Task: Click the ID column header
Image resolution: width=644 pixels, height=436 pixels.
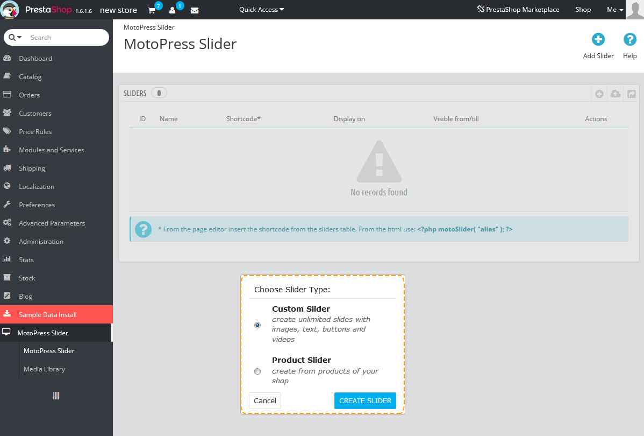Action: pos(142,119)
